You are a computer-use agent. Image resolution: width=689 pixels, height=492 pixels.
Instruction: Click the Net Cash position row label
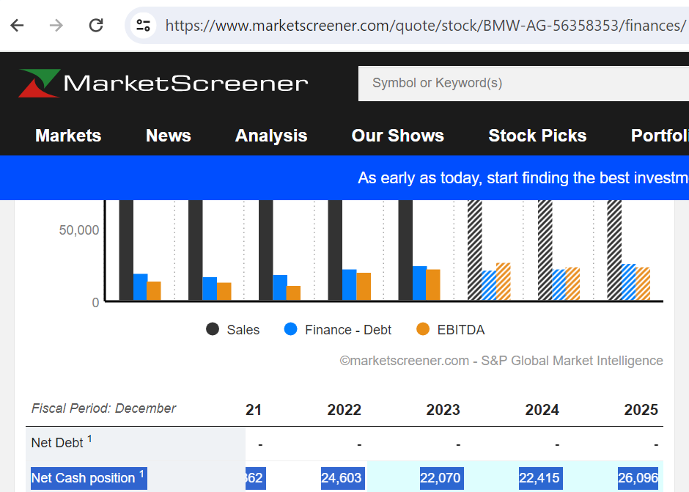pos(88,478)
